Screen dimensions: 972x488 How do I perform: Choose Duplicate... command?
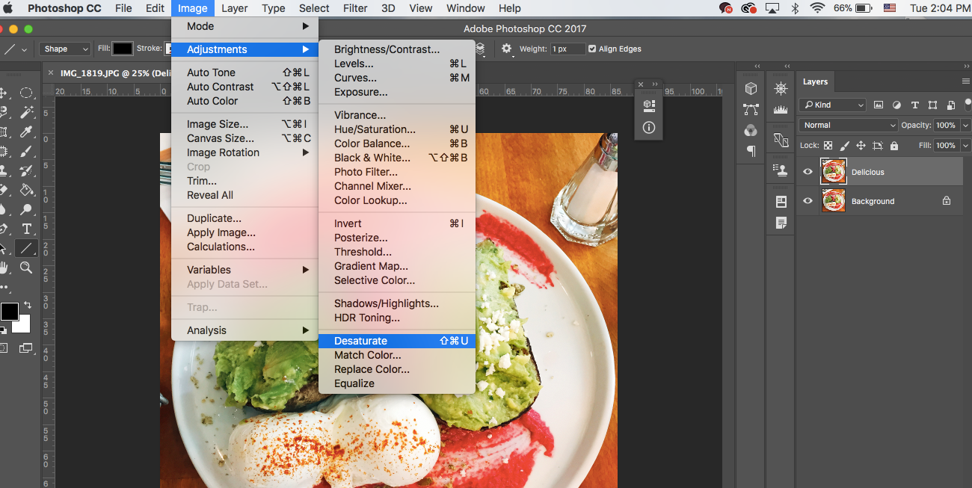[x=244, y=218]
